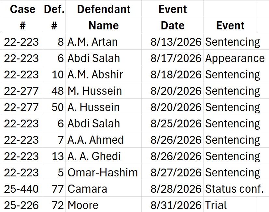The image size is (269, 212).
Task: Select the 8/31/2026 date cell
Action: pyautogui.click(x=172, y=205)
